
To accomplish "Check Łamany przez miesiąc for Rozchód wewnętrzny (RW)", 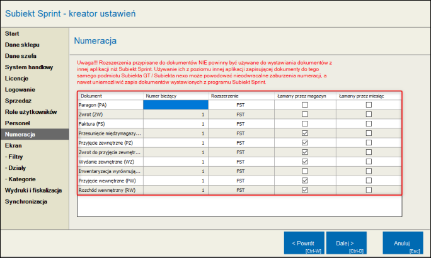I will pyautogui.click(x=369, y=190).
